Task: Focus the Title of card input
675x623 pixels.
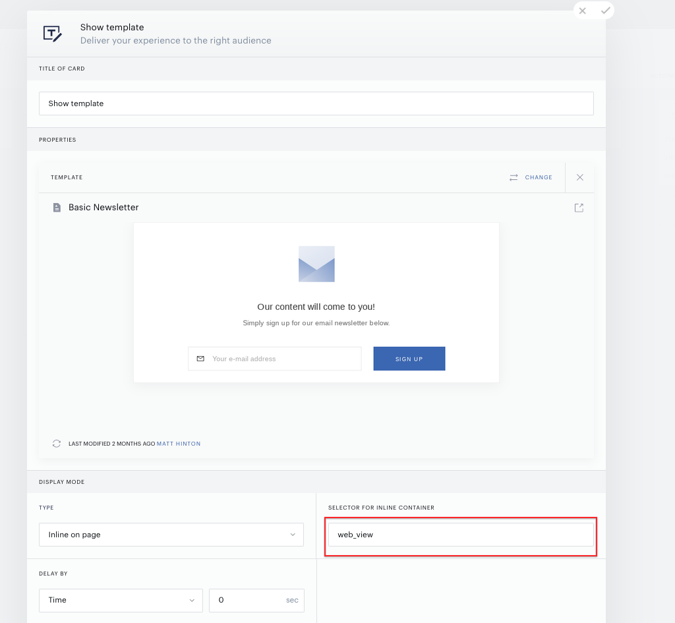Action: point(316,104)
